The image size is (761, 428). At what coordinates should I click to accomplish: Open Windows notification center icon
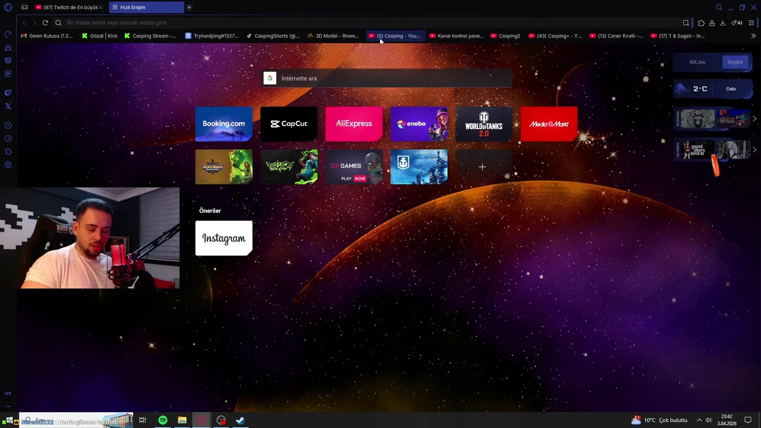(749, 420)
